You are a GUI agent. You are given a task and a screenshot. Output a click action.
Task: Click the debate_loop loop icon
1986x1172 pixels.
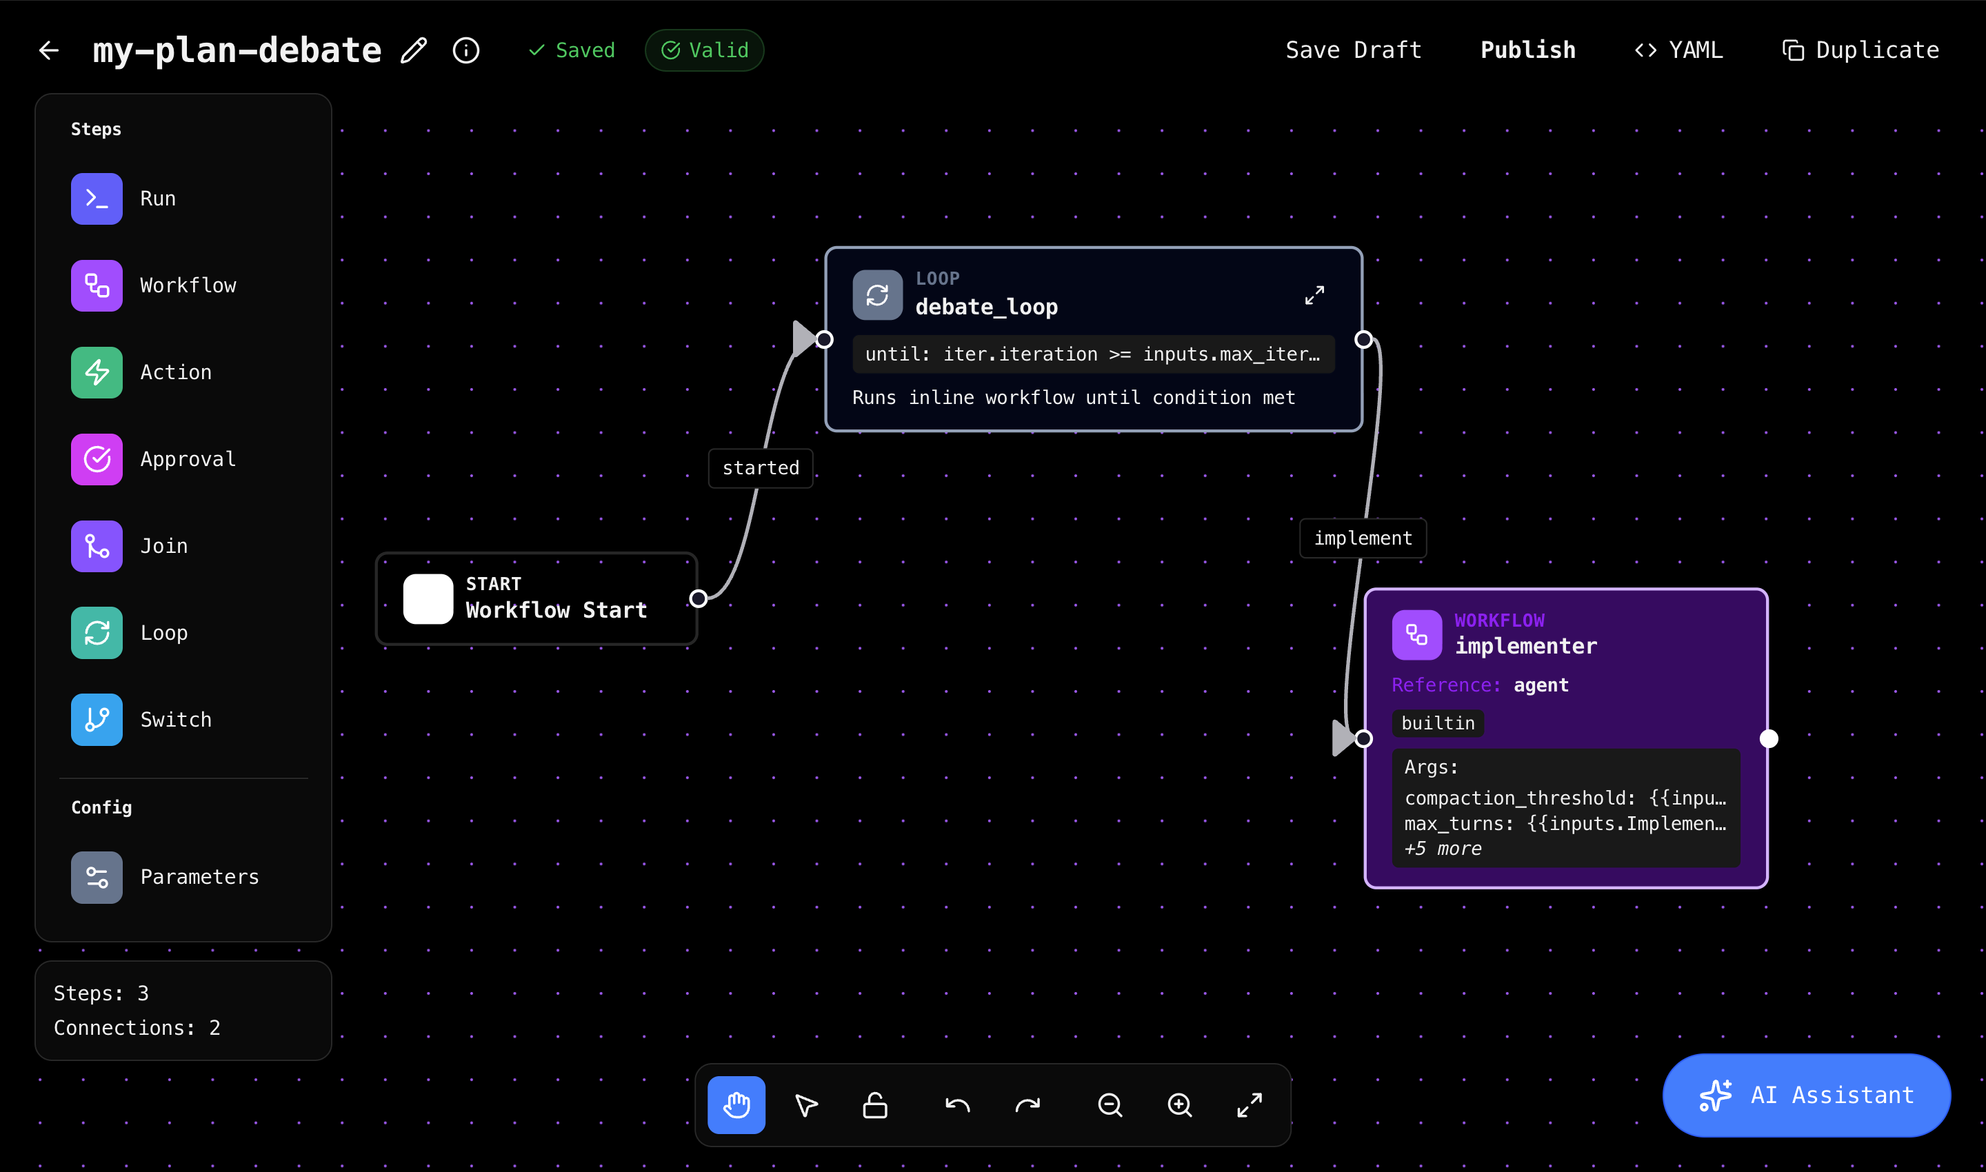878,295
